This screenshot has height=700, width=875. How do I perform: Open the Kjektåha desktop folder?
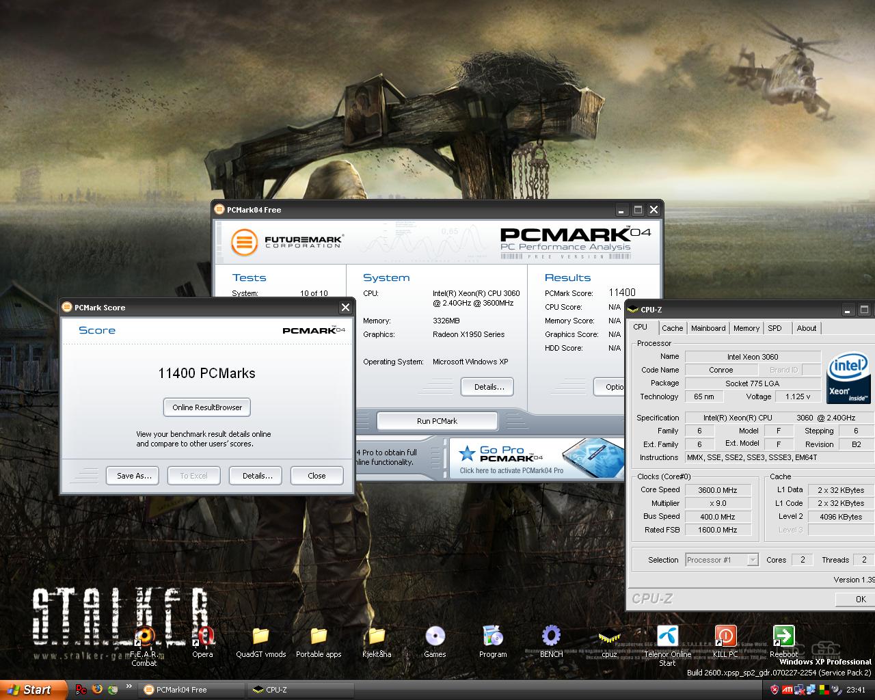click(x=377, y=641)
